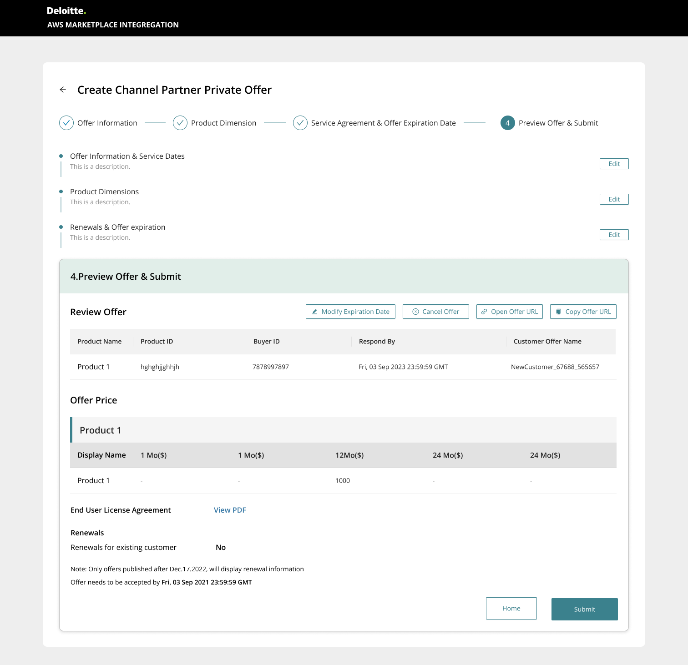The image size is (688, 665).
Task: Click the Buyer ID column header
Action: point(267,342)
